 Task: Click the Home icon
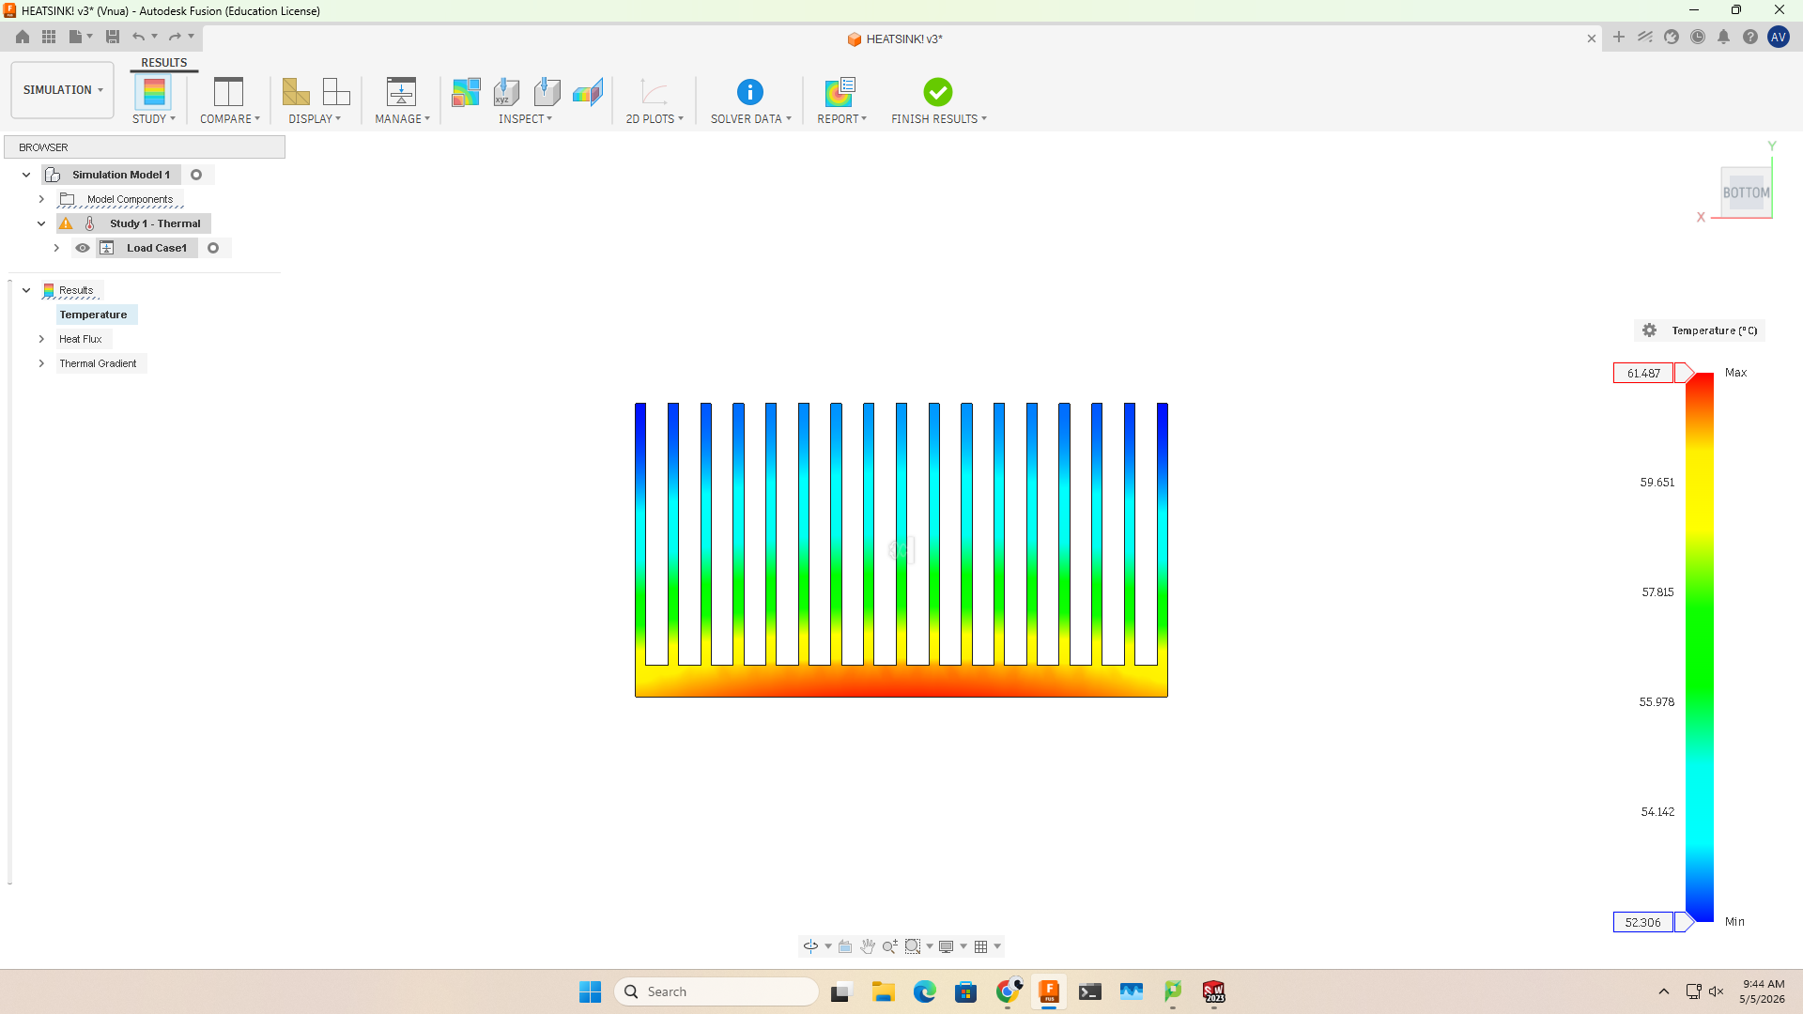pos(23,37)
